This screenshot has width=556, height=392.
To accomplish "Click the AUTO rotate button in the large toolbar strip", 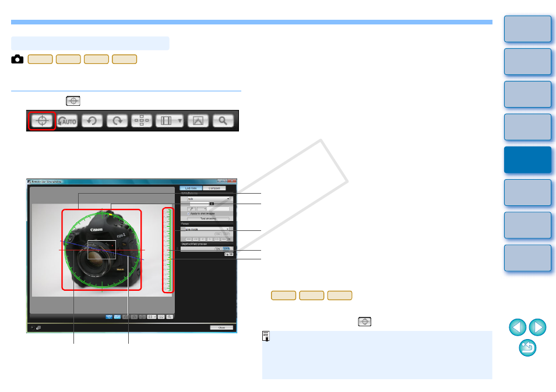I will click(x=67, y=121).
